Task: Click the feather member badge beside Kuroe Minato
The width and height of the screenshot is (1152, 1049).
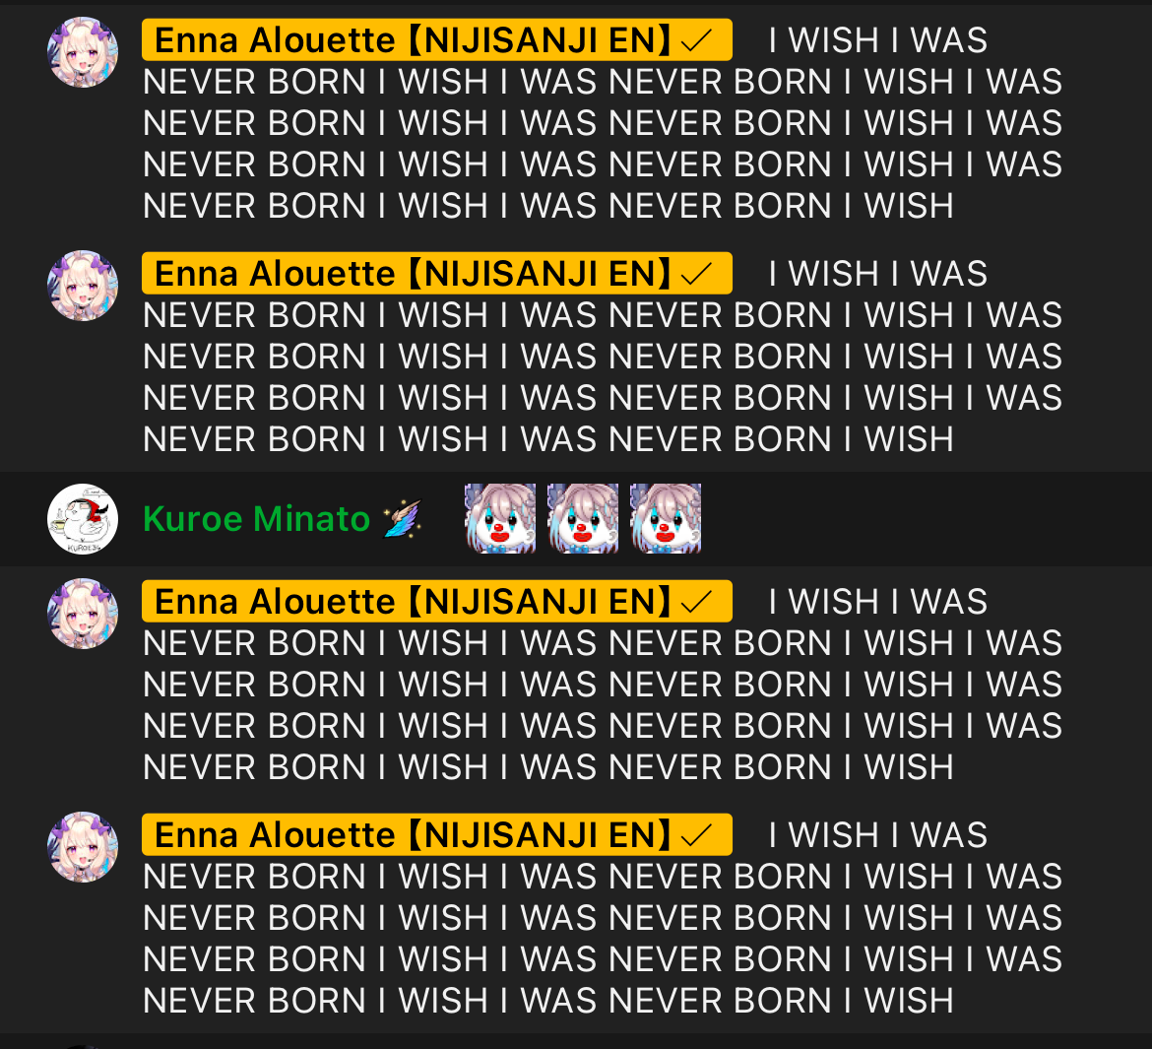Action: (403, 518)
